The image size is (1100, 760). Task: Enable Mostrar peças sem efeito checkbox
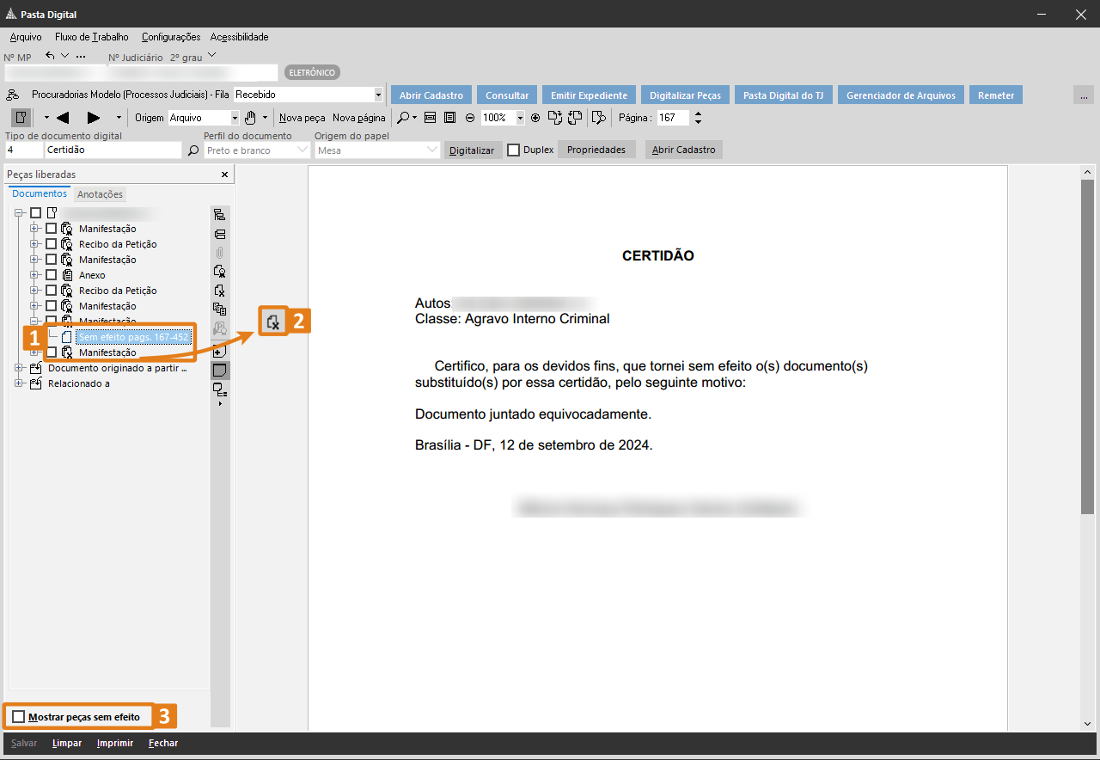coord(19,717)
